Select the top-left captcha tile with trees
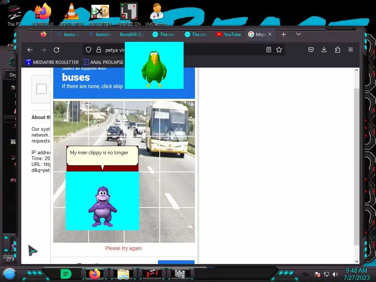Image resolution: width=376 pixels, height=282 pixels. pos(71,119)
